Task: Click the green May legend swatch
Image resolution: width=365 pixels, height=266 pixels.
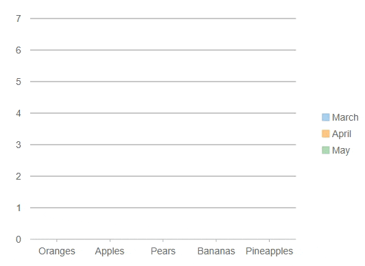Action: 325,150
